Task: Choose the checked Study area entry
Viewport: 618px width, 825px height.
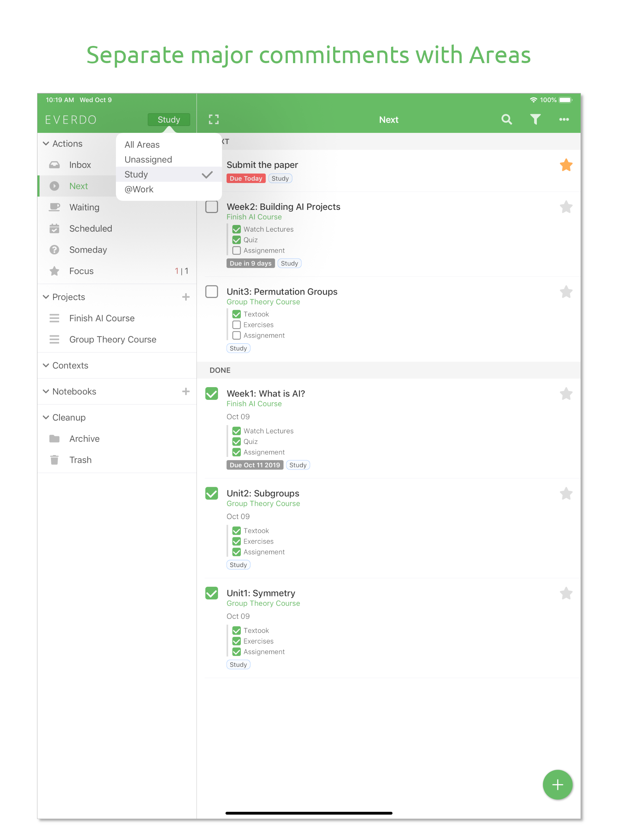Action: click(x=169, y=175)
